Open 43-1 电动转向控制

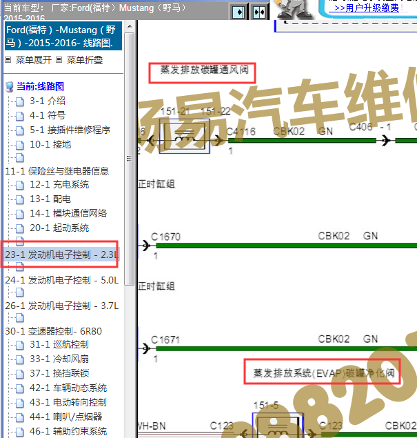pos(68,403)
